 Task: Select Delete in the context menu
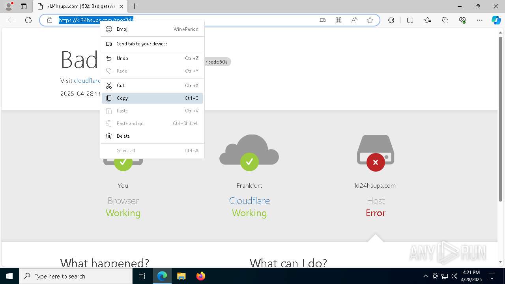[x=152, y=136]
